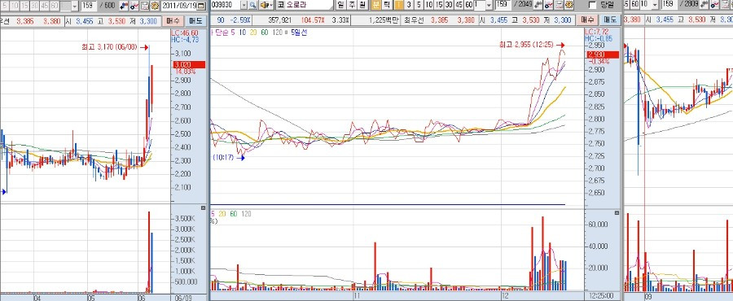Image resolution: width=733 pixels, height=301 pixels.
Task: Expand the stock code 039830 dropdown
Action: click(x=244, y=6)
